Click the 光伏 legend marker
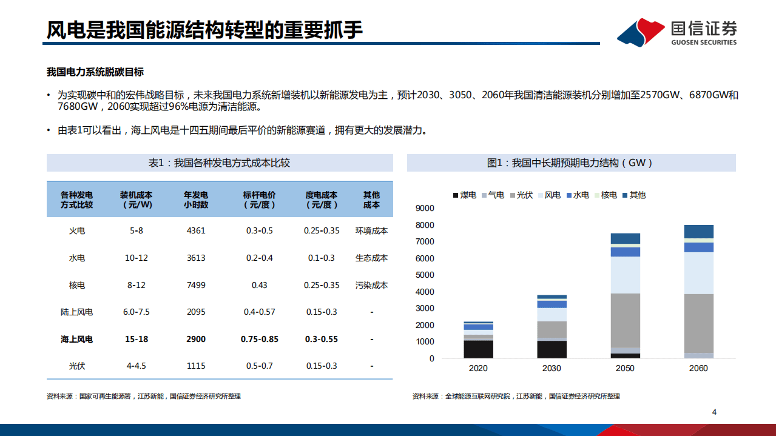Screen dimensions: 776x436 [x=512, y=195]
